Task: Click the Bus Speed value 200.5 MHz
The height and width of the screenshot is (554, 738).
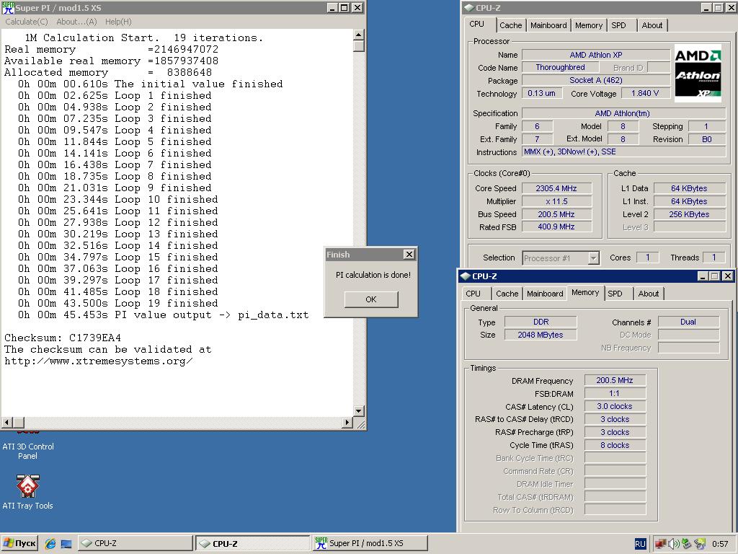Action: point(556,214)
